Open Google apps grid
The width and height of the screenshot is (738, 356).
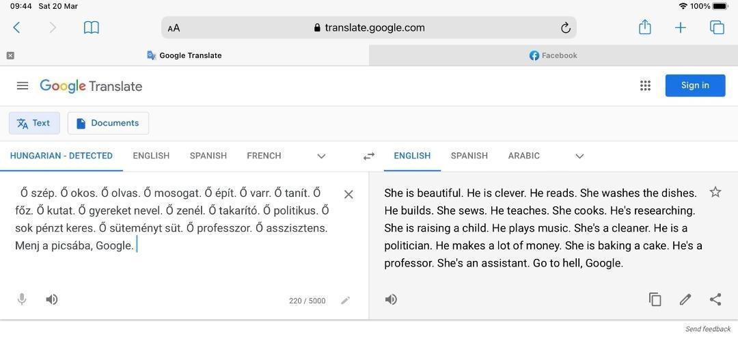(x=645, y=85)
